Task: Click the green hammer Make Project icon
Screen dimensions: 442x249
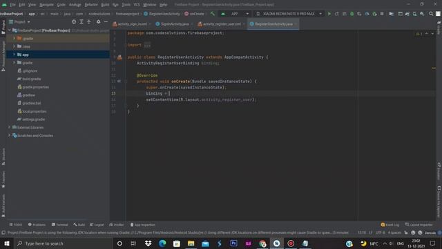Action: [x=213, y=14]
